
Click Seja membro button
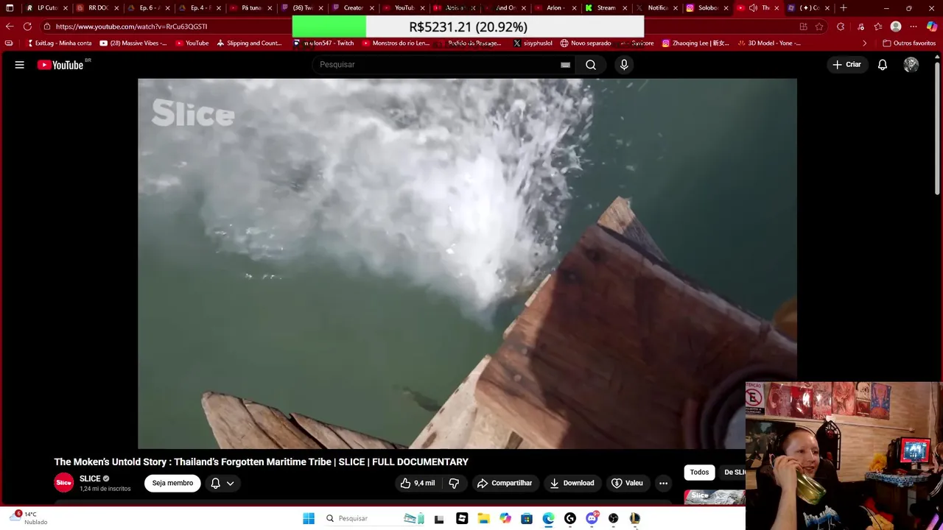click(172, 483)
